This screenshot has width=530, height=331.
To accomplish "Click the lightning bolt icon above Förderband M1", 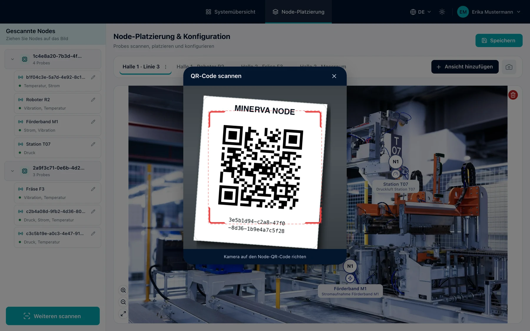I will [350, 278].
